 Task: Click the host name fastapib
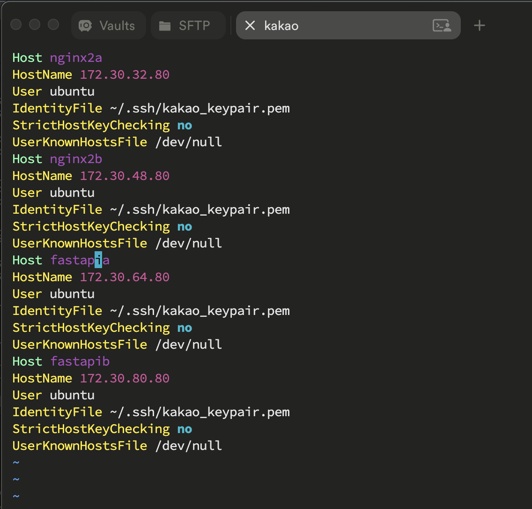80,361
